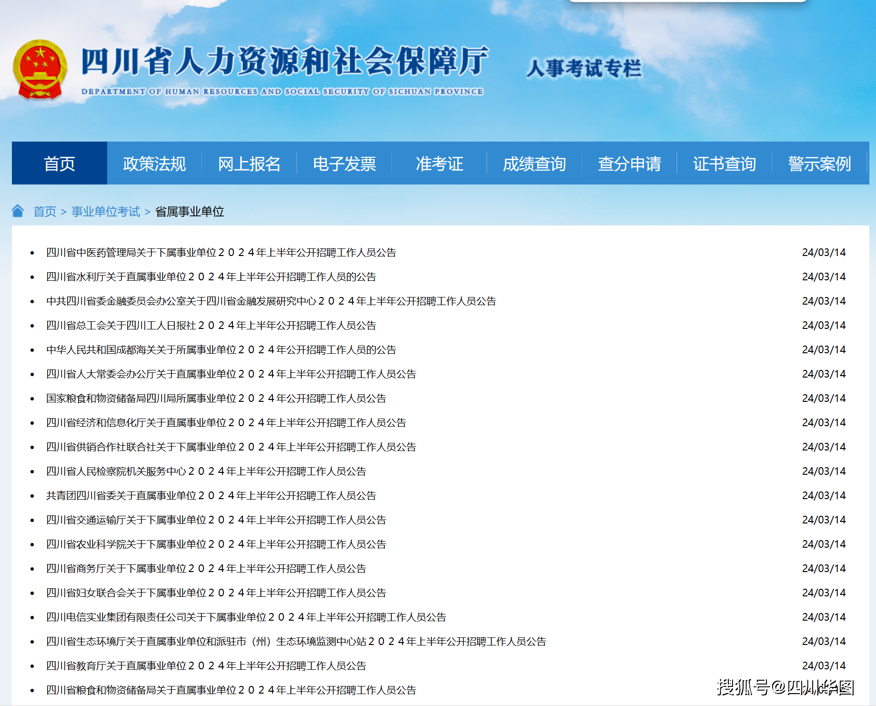This screenshot has height=706, width=876.
Task: Open 警示案例 navigation item
Action: (x=819, y=164)
